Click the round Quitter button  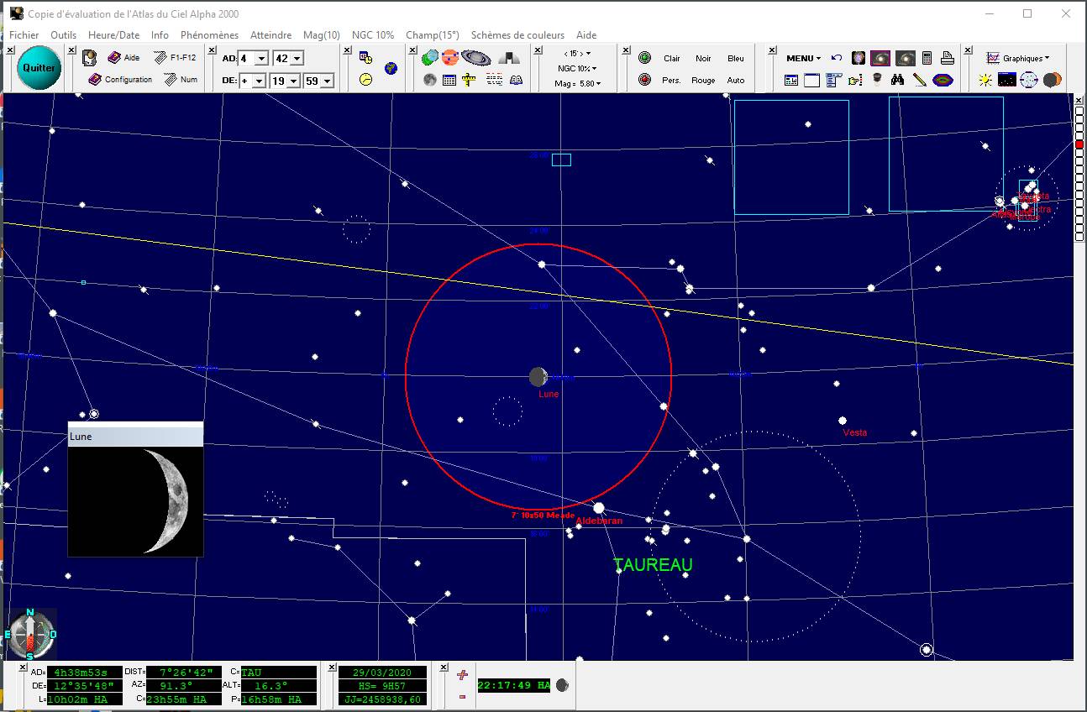coord(39,68)
